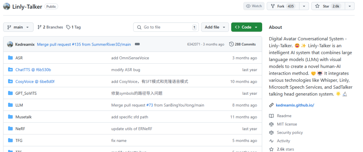View the 288 Commits history link
Image resolution: width=363 pixels, height=152 pixels.
click(242, 44)
